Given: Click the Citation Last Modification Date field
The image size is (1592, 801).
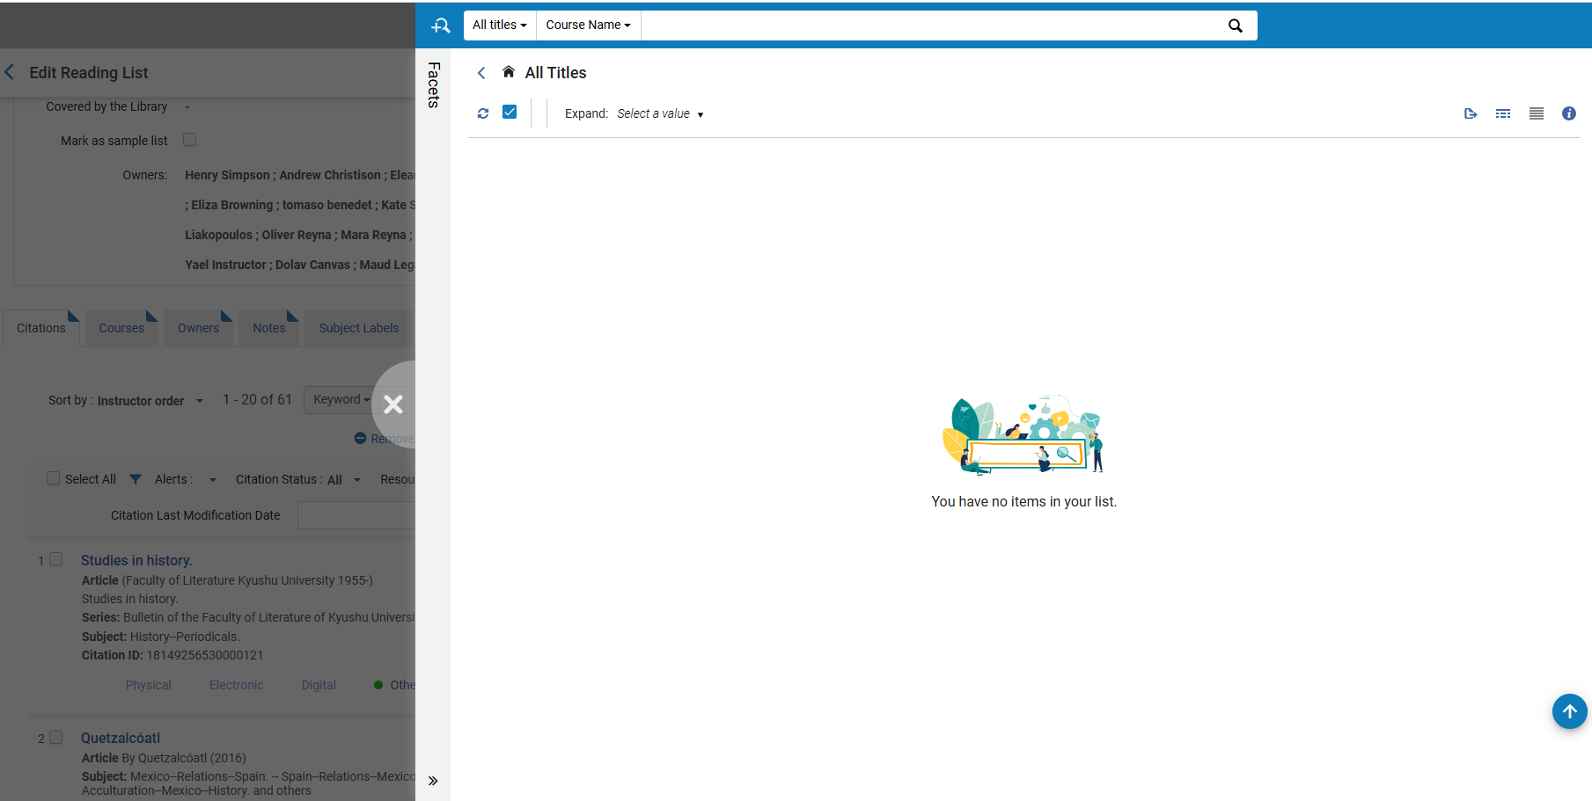Looking at the screenshot, I should pos(356,515).
